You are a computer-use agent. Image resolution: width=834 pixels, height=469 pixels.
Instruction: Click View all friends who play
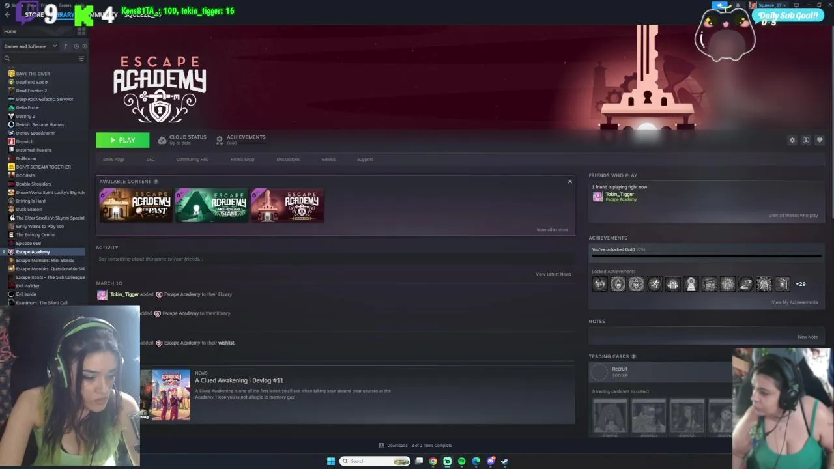(x=793, y=216)
